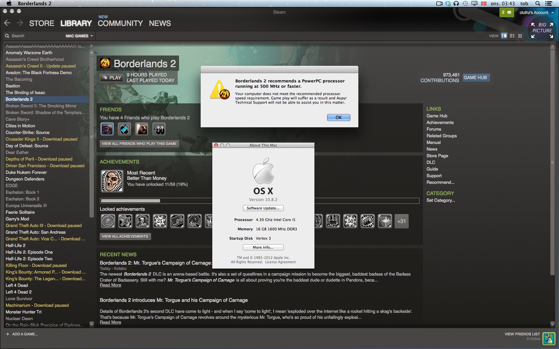
Task: Click ADD A GAME
Action: pos(22,334)
